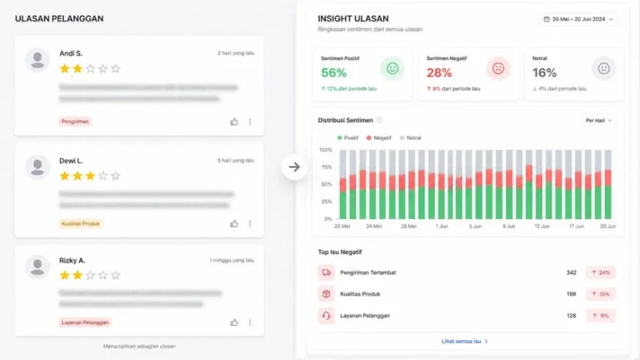
Task: Click the truck icon for Pengiriman Terlambat
Action: [x=326, y=272]
